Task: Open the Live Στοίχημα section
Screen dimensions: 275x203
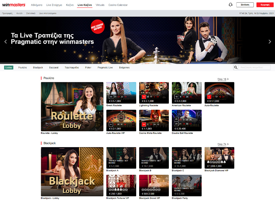Action: 54,5
